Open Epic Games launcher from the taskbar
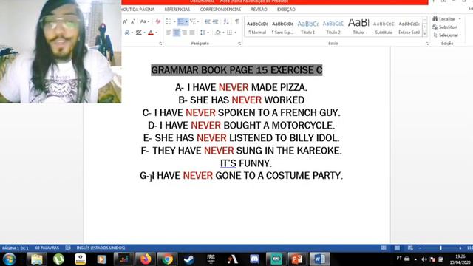This screenshot has width=473, height=266. (x=211, y=259)
